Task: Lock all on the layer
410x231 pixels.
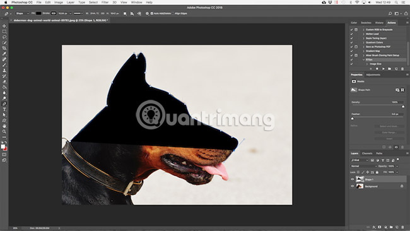Action: click(x=377, y=172)
